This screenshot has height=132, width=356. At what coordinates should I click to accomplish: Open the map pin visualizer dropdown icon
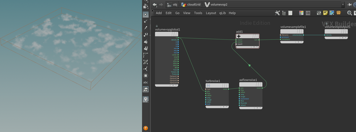[145, 100]
